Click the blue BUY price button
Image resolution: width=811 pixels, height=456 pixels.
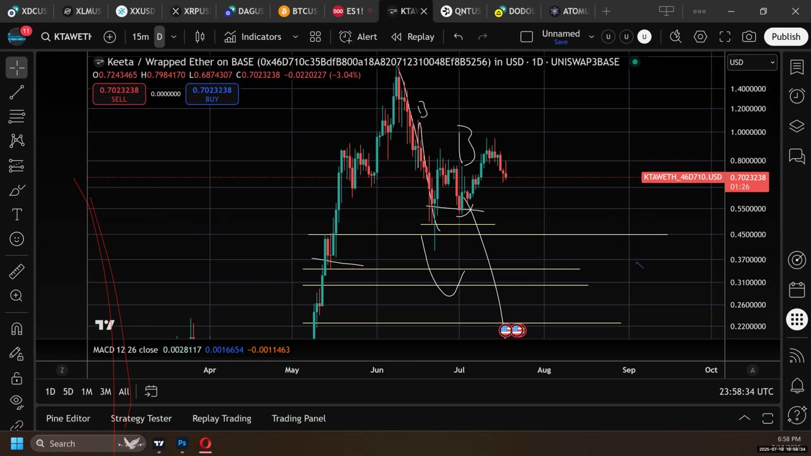click(212, 94)
